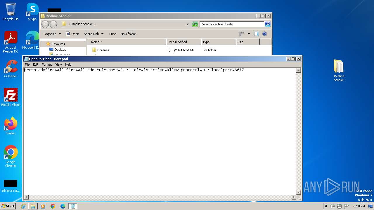The width and height of the screenshot is (374, 210).
Task: Sort by the Type column header
Action: coord(219,42)
